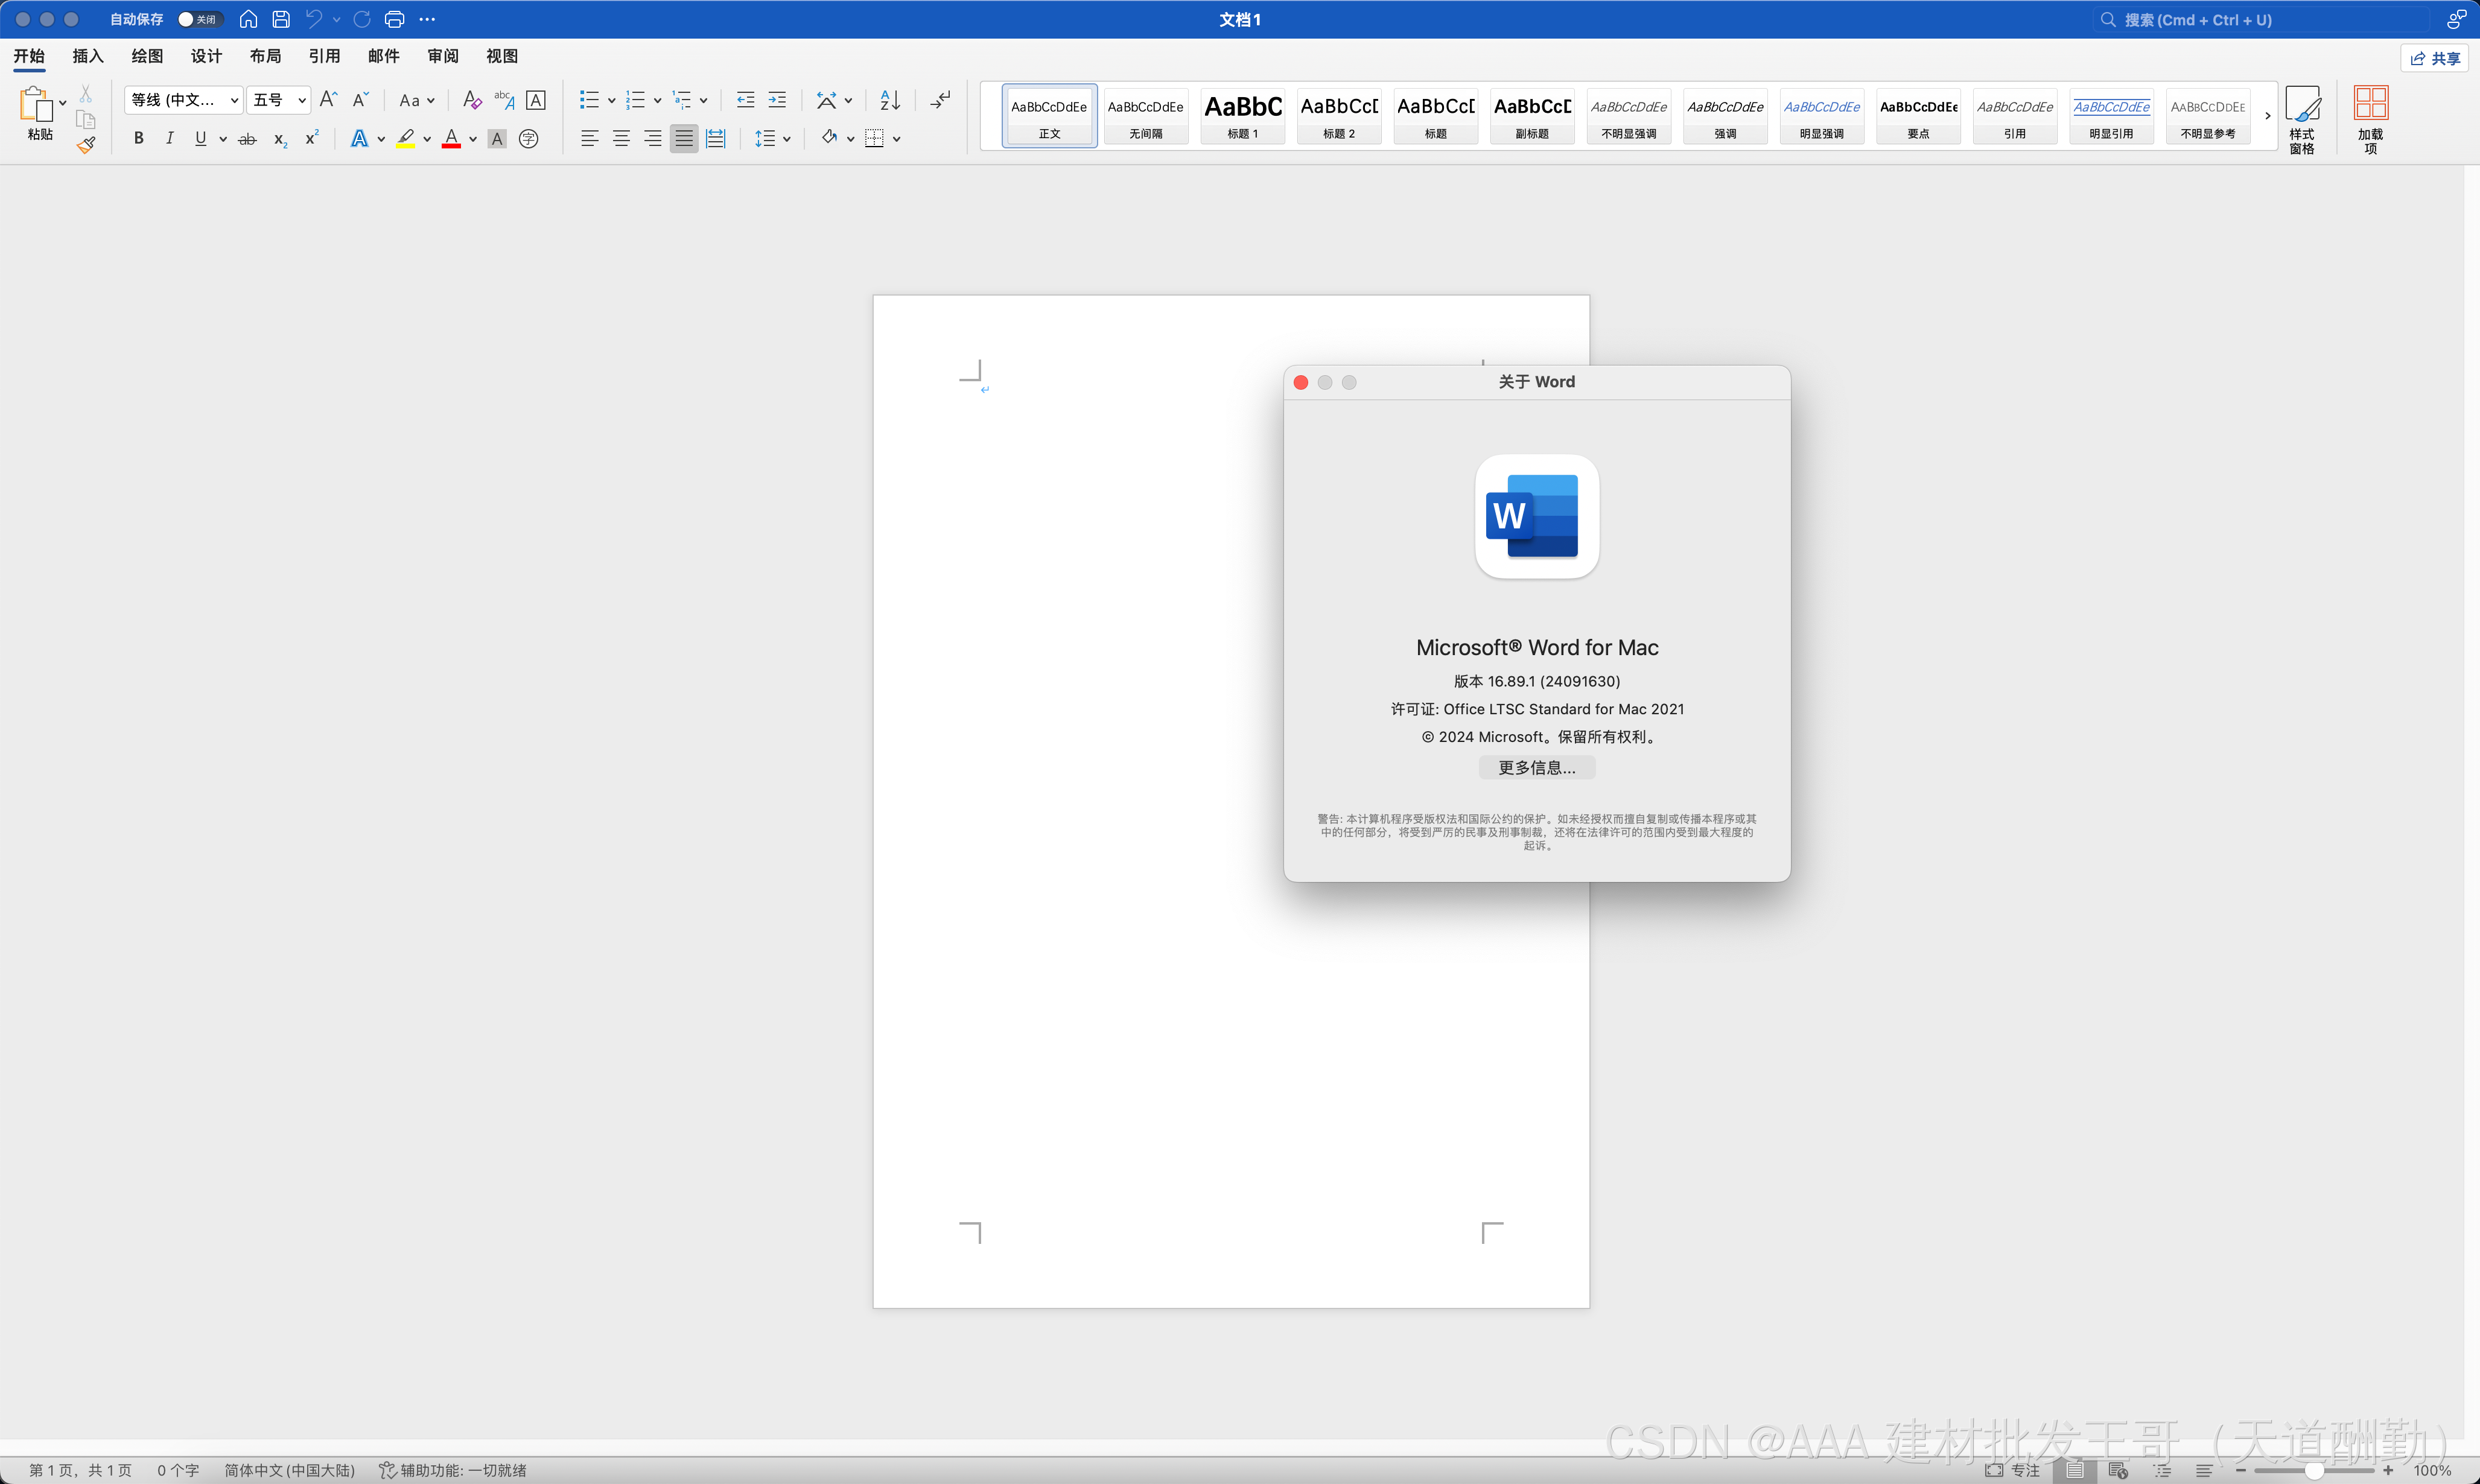Toggle the AutoSave (自动保存) switch
This screenshot has width=2480, height=1484.
pyautogui.click(x=199, y=19)
